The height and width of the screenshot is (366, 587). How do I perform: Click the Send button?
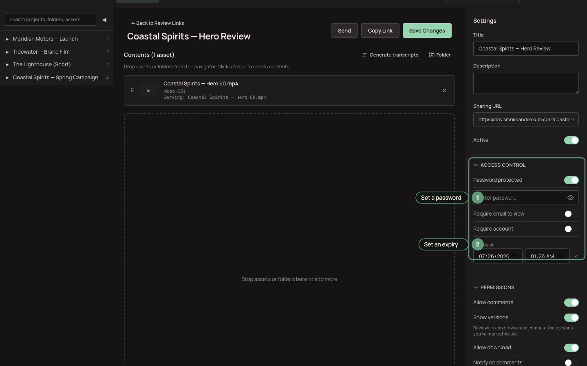point(344,30)
